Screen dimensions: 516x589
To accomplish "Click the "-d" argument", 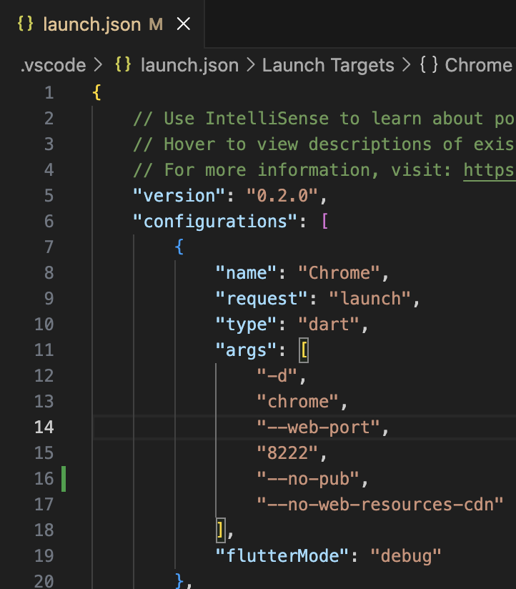I will 277,376.
